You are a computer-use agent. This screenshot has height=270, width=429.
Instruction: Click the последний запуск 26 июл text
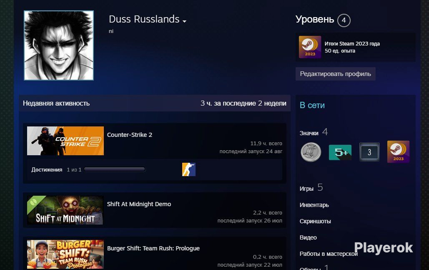(x=250, y=220)
